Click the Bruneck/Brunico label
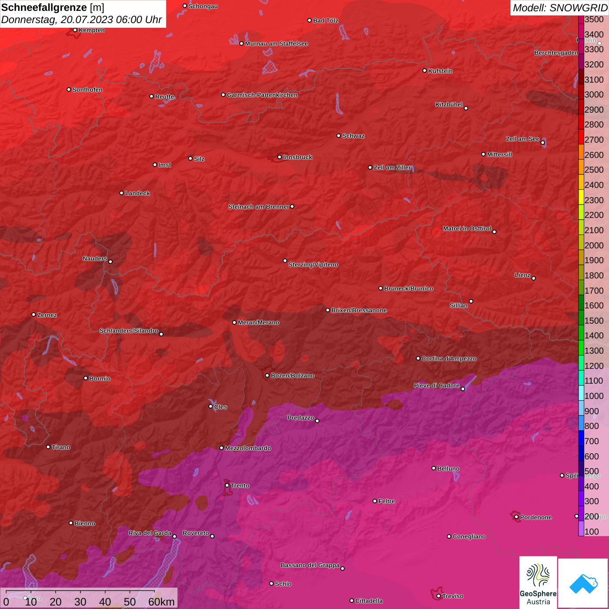 coord(409,288)
